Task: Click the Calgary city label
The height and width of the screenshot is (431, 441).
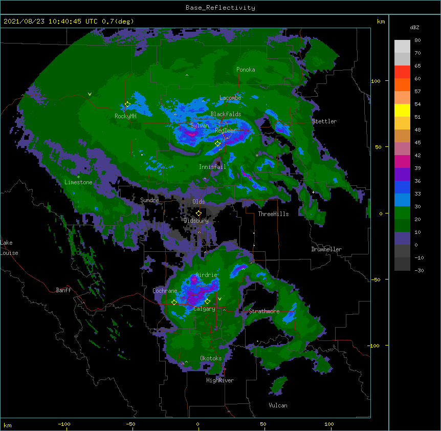Action: [x=204, y=309]
